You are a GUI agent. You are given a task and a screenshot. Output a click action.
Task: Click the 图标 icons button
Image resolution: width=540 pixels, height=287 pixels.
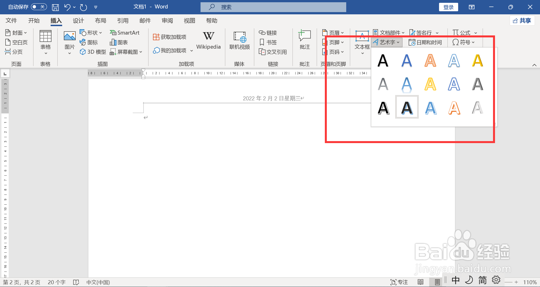89,42
